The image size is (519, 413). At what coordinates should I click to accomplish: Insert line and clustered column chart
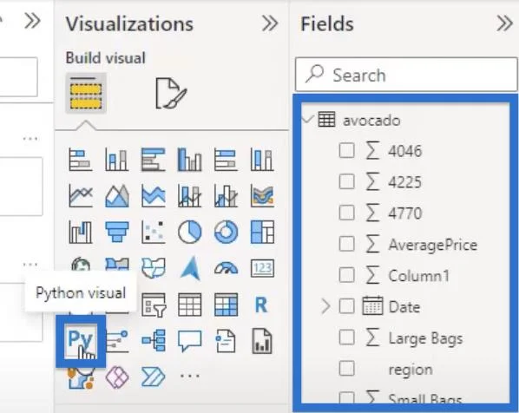[x=226, y=196]
